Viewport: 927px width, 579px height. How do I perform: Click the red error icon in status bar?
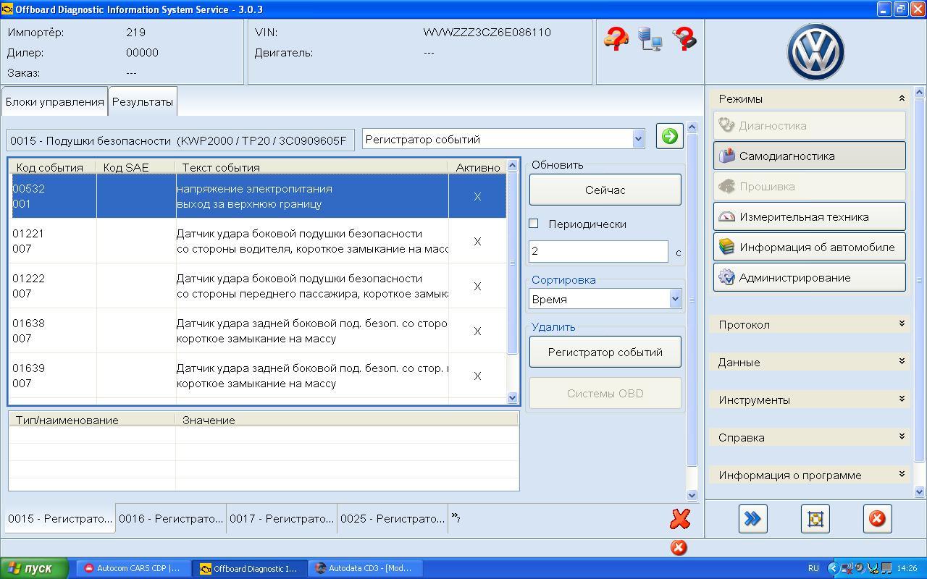[x=678, y=547]
